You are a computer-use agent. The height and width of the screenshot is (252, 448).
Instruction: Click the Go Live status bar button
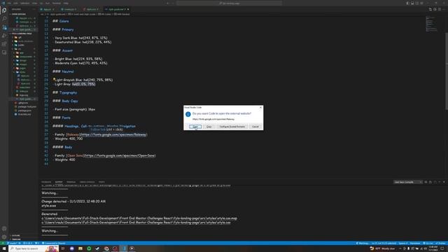pyautogui.click(x=428, y=244)
